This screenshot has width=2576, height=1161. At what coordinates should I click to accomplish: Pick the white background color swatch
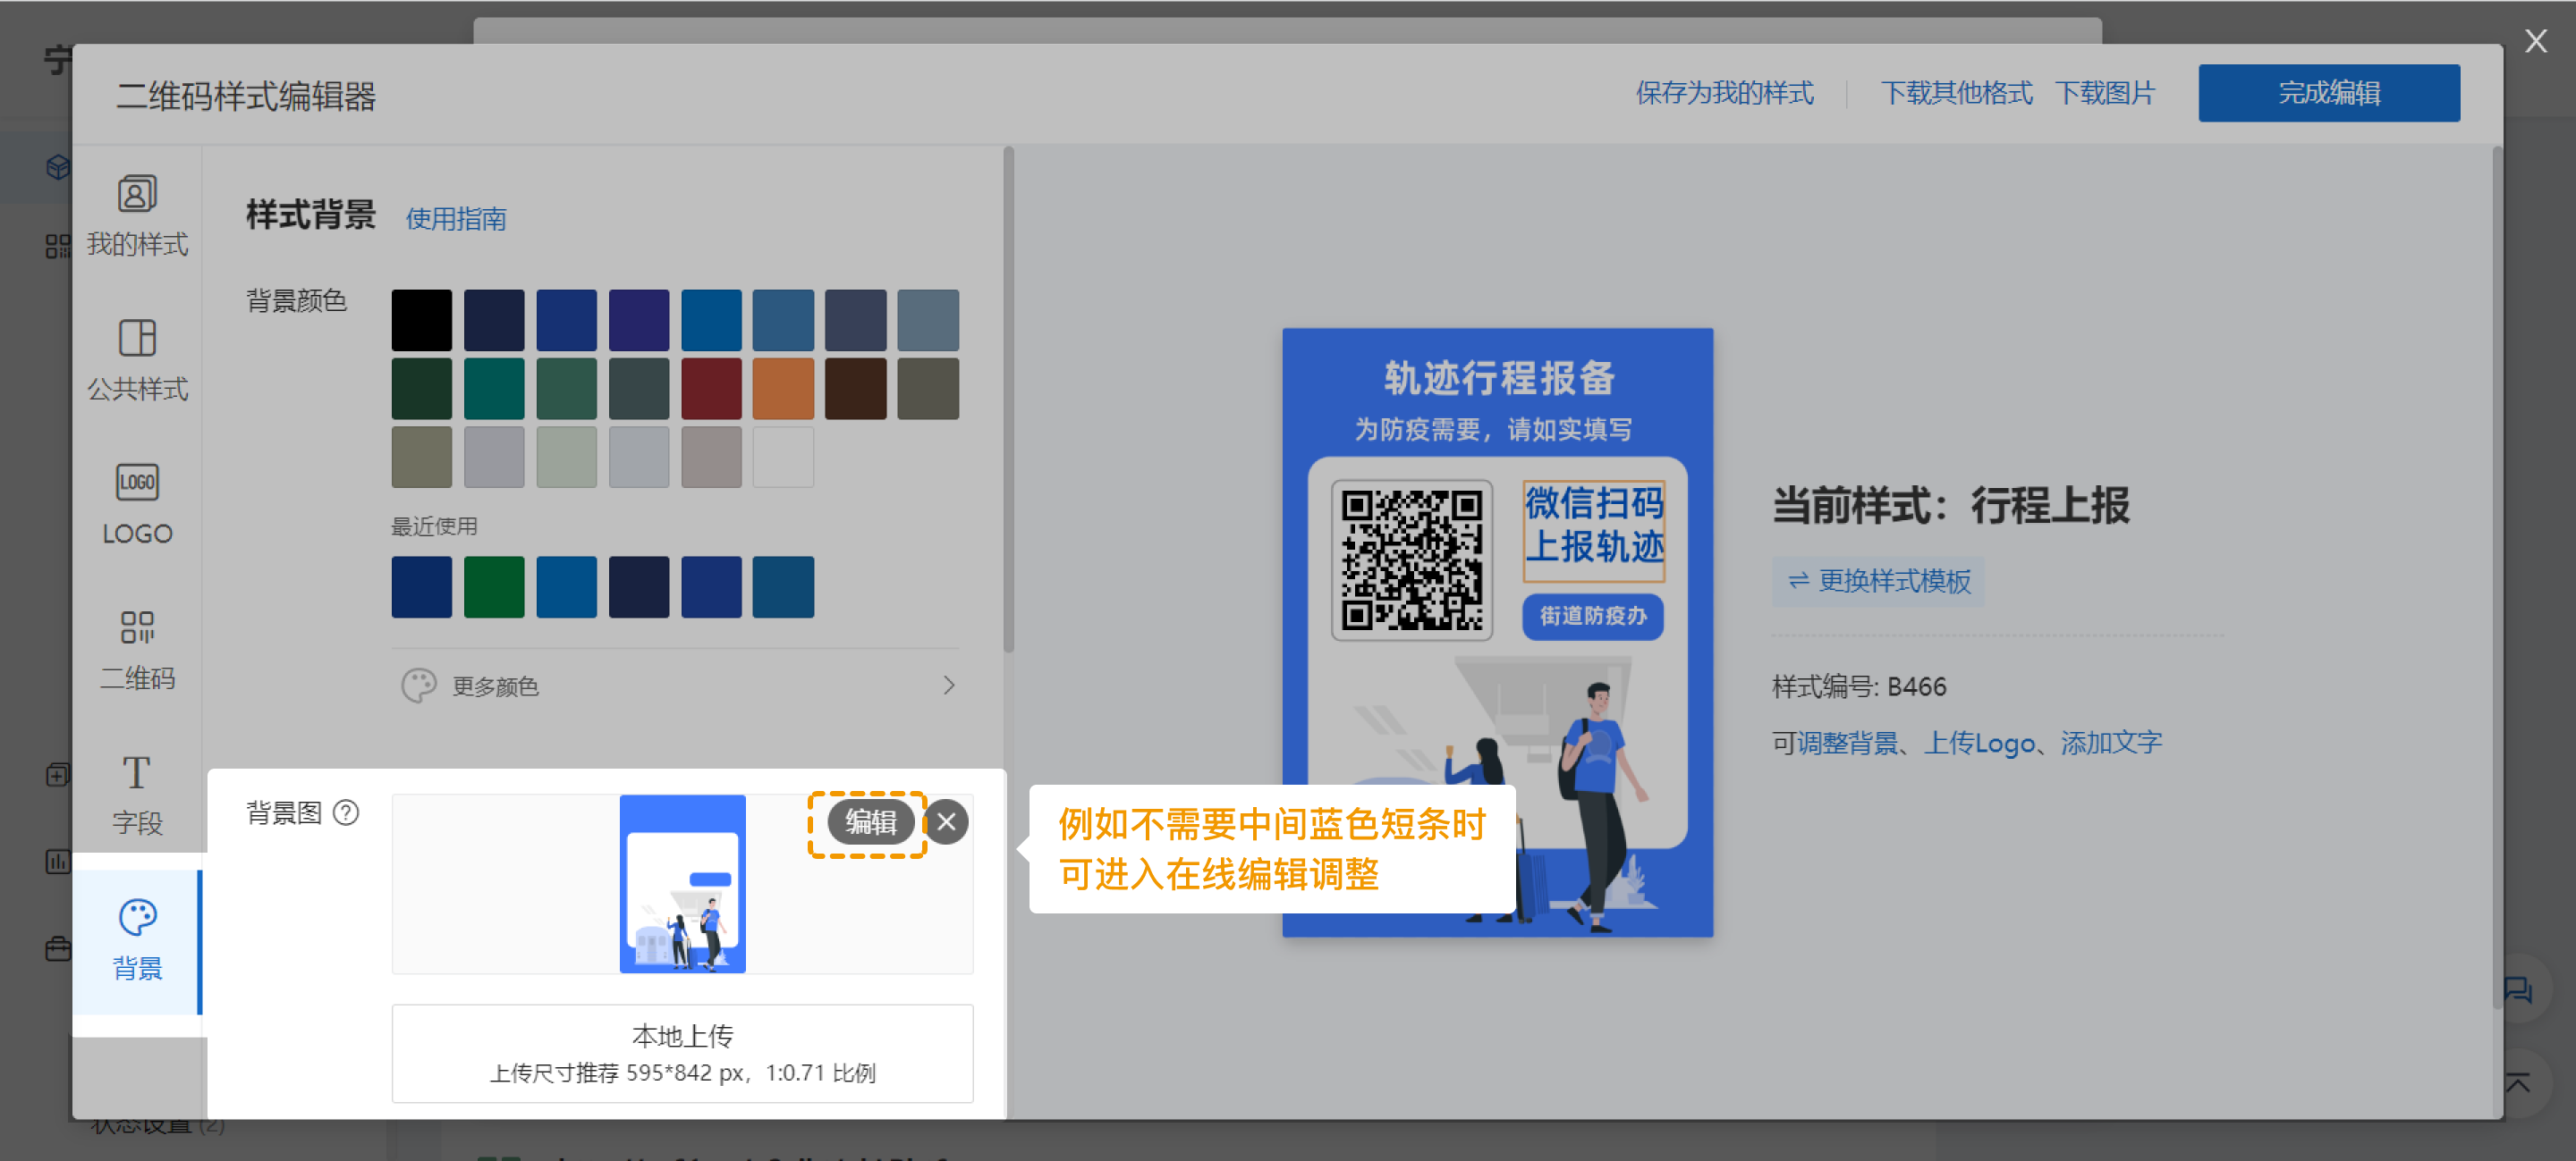783,457
